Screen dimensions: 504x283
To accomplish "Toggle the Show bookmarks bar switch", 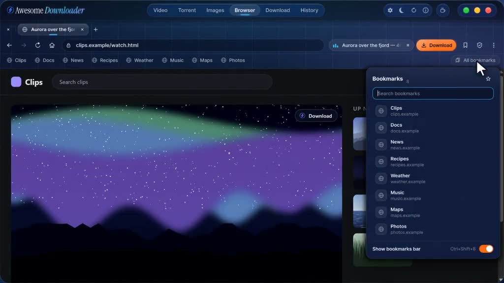I will pyautogui.click(x=486, y=249).
